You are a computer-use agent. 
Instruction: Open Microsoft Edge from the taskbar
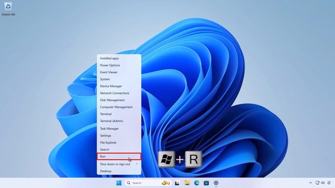197,183
